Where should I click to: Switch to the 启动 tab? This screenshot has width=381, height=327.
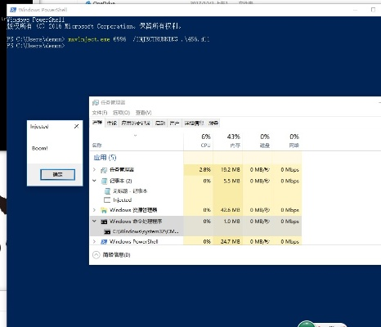tap(160, 123)
